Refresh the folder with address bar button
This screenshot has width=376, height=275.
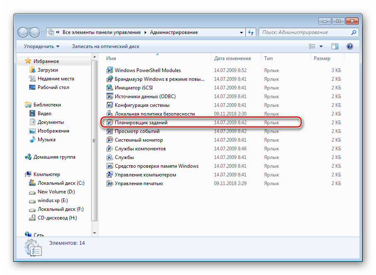coord(251,32)
